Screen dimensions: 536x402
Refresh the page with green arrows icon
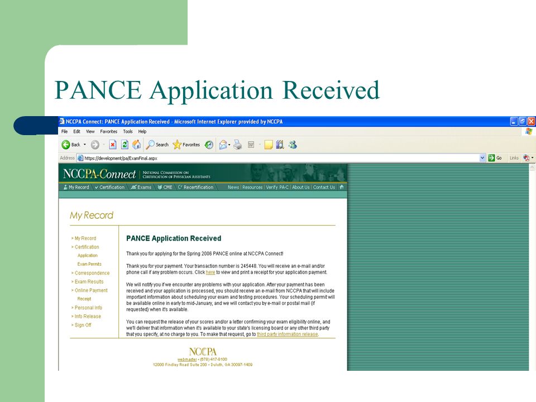pos(125,145)
